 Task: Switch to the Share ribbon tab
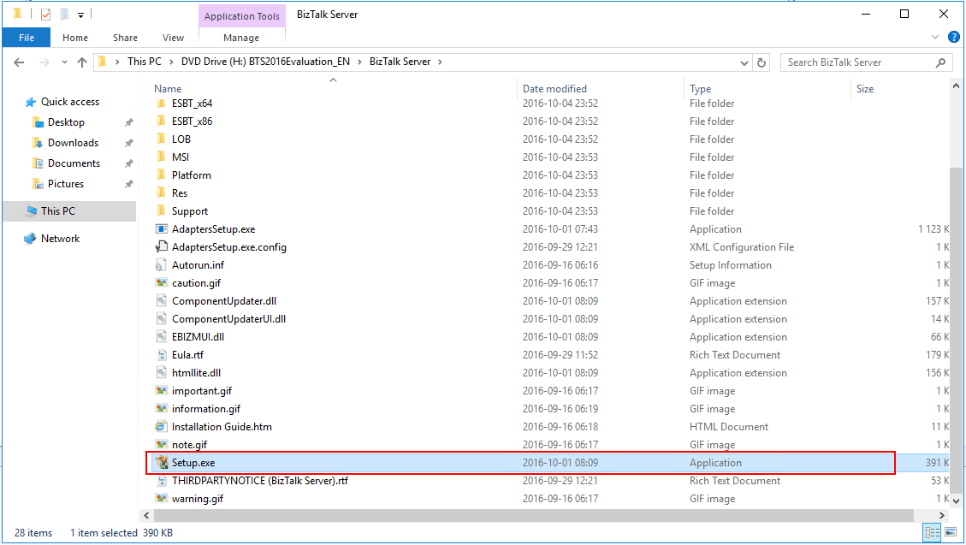click(x=125, y=38)
